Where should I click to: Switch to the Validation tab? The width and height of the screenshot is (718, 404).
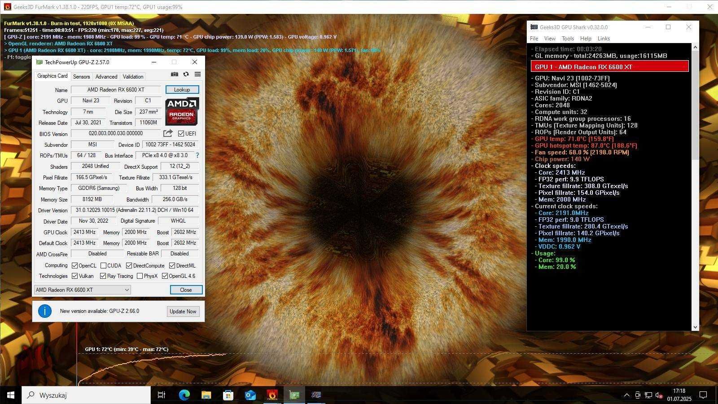[x=133, y=77]
